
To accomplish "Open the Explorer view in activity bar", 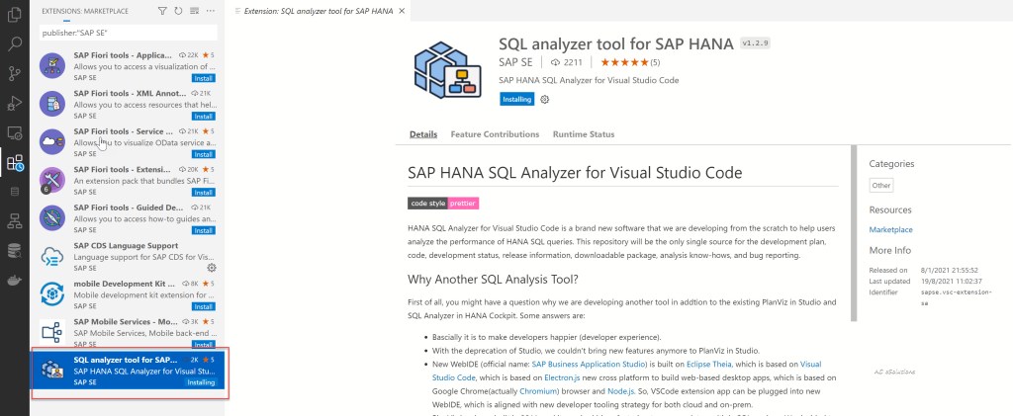I will pos(15,15).
